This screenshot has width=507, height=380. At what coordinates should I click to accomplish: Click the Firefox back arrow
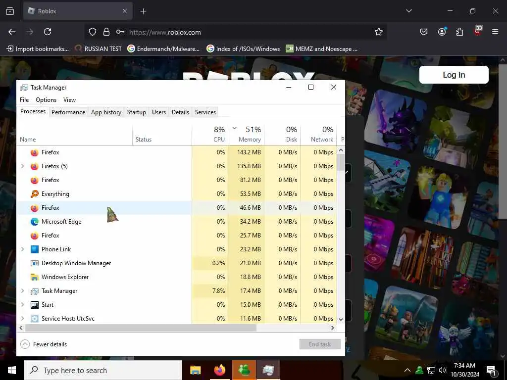tap(12, 32)
